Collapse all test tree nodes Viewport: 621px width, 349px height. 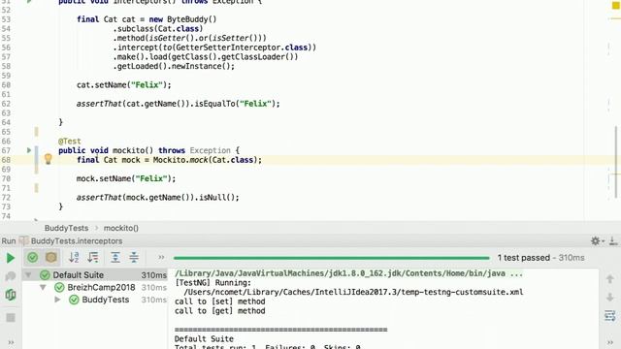point(134,258)
